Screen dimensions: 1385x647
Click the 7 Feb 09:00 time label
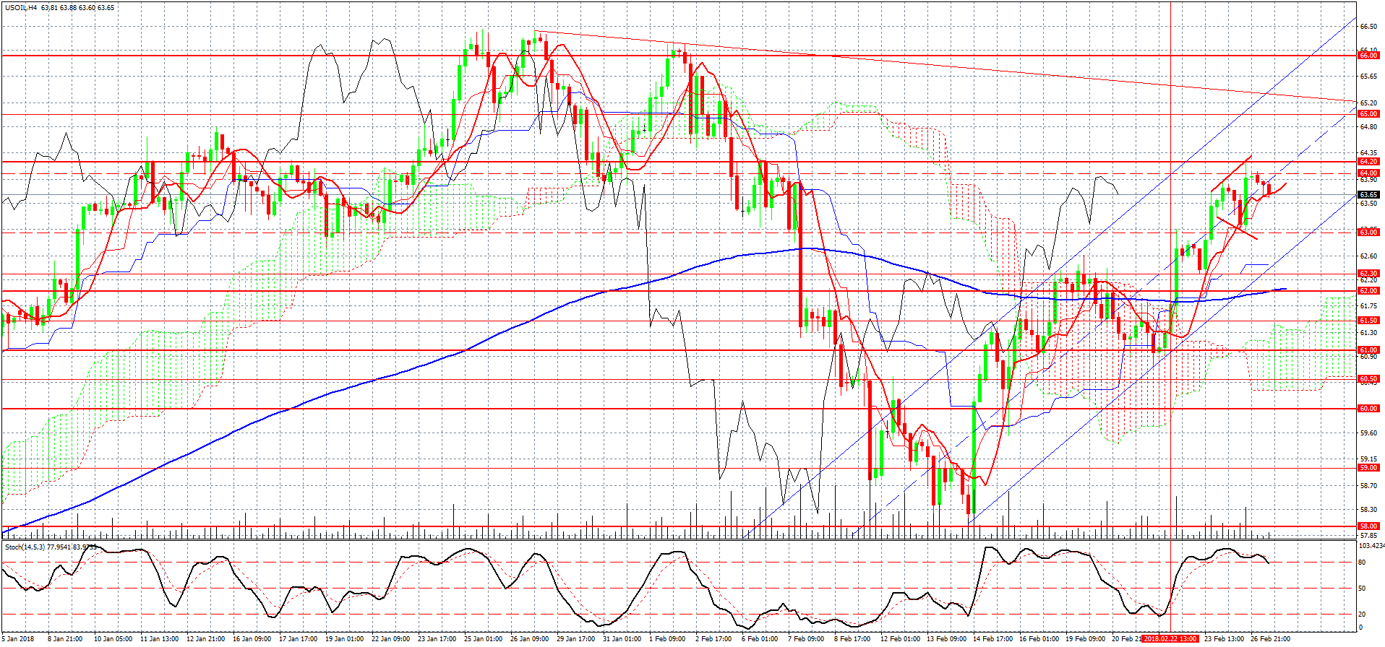806,639
